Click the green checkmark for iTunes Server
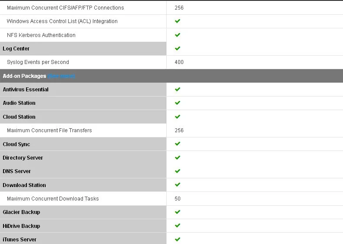This screenshot has width=343, height=244. (x=178, y=239)
